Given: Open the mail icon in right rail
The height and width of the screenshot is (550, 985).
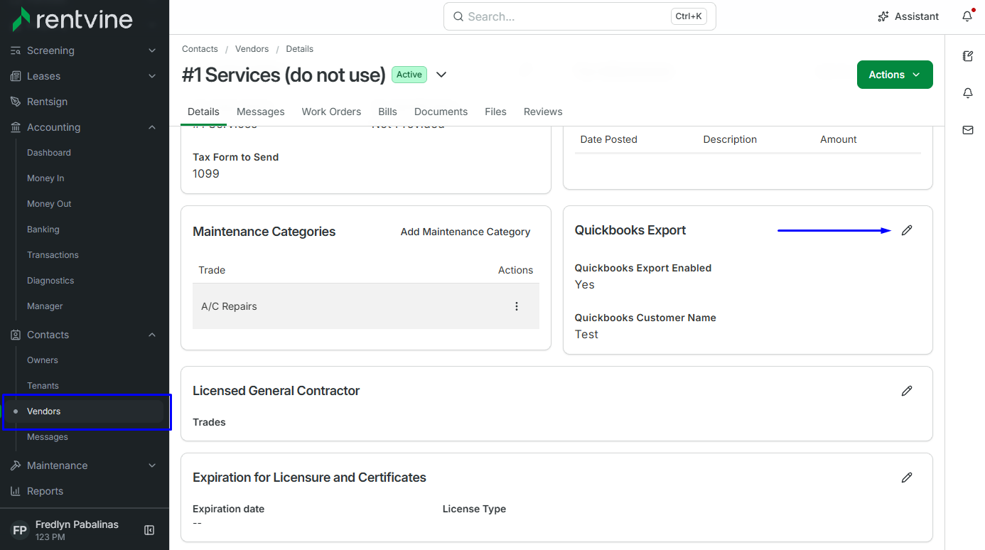Looking at the screenshot, I should [x=968, y=130].
